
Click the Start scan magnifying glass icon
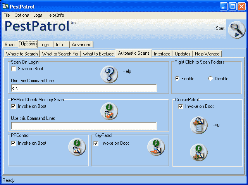click(236, 30)
